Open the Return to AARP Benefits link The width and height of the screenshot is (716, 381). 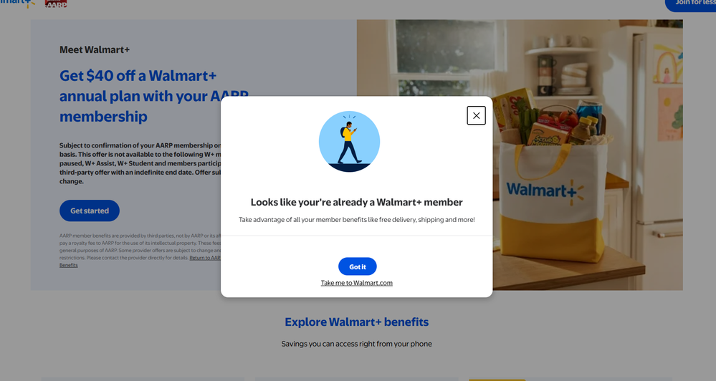coord(205,258)
